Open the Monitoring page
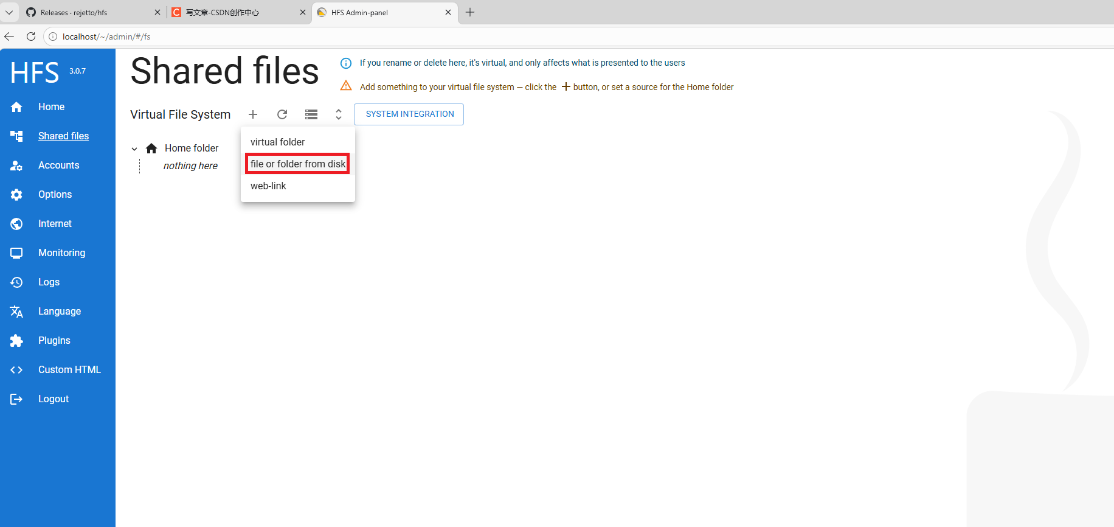The width and height of the screenshot is (1114, 527). pyautogui.click(x=61, y=253)
